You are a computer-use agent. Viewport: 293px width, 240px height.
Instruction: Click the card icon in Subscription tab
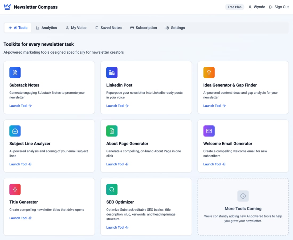point(132,28)
